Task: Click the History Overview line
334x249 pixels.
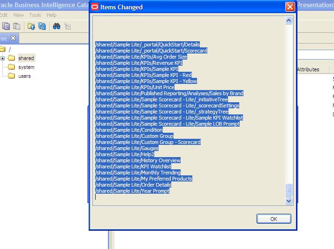Action: tap(138, 160)
